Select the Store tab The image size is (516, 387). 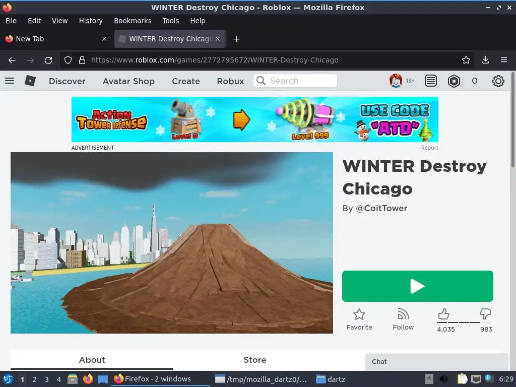tap(254, 360)
